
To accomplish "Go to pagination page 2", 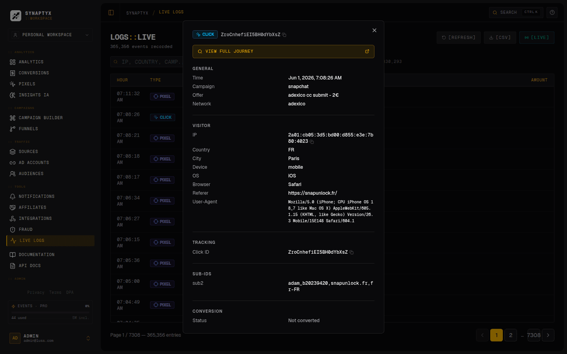I will [511, 335].
